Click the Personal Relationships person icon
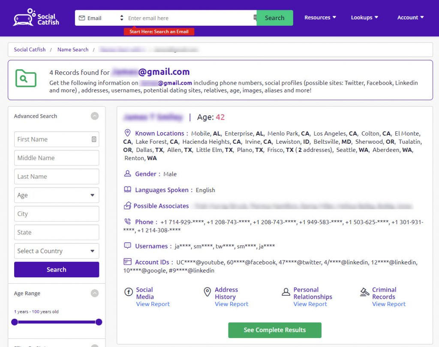 click(286, 292)
